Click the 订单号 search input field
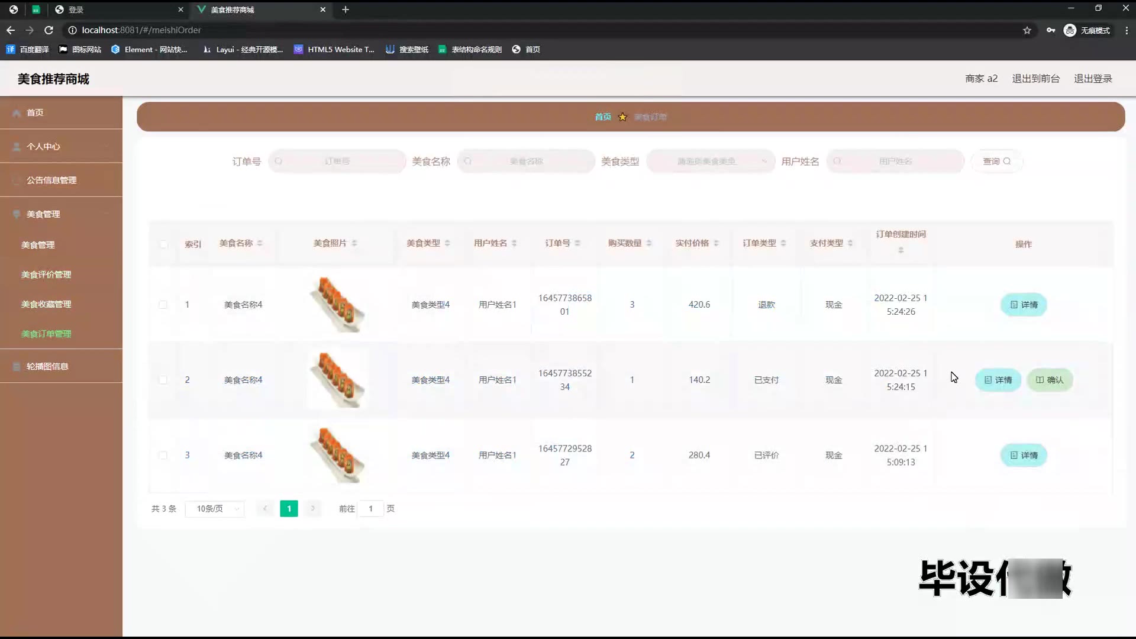The height and width of the screenshot is (639, 1136). (x=337, y=162)
